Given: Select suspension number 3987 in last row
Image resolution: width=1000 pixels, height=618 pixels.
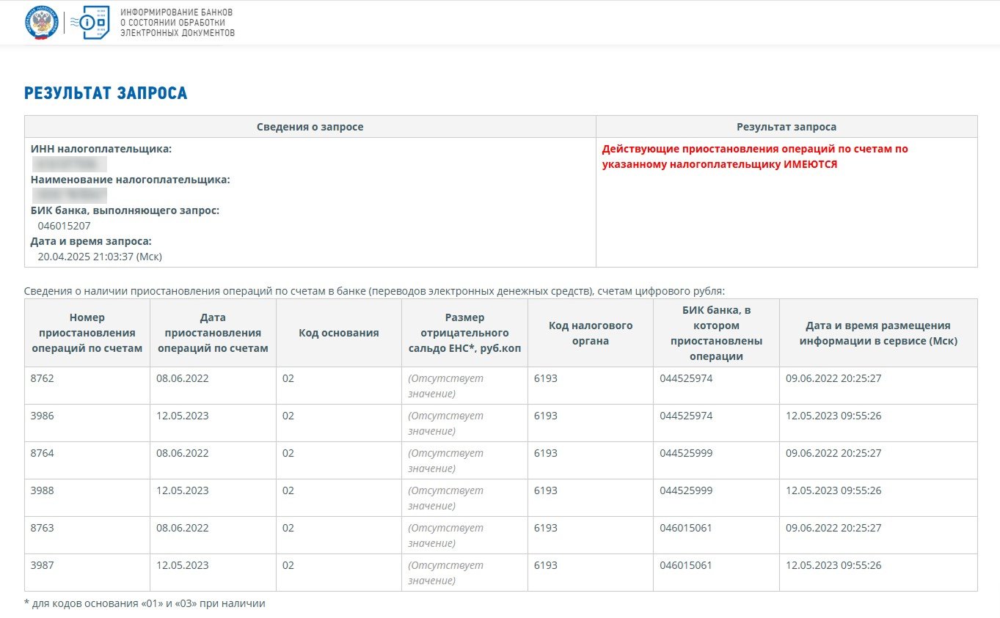Looking at the screenshot, I should 43,565.
